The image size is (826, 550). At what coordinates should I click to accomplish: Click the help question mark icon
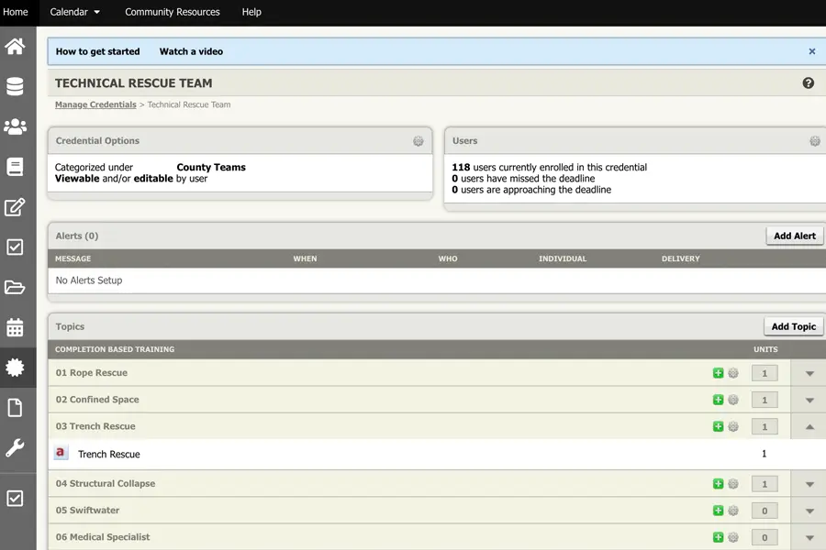point(809,83)
